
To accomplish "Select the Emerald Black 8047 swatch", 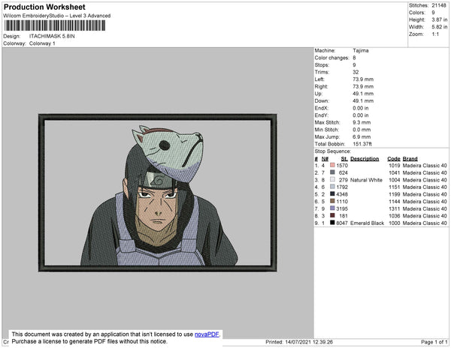I will [332, 223].
